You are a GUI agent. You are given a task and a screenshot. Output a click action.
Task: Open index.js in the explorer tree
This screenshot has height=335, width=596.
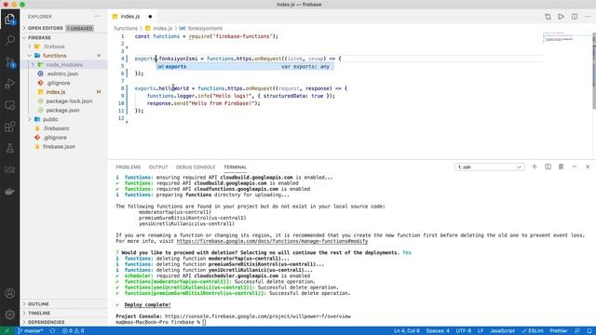64,92
